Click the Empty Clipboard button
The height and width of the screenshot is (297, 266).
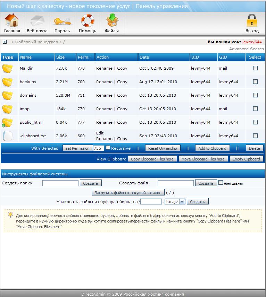(x=246, y=159)
